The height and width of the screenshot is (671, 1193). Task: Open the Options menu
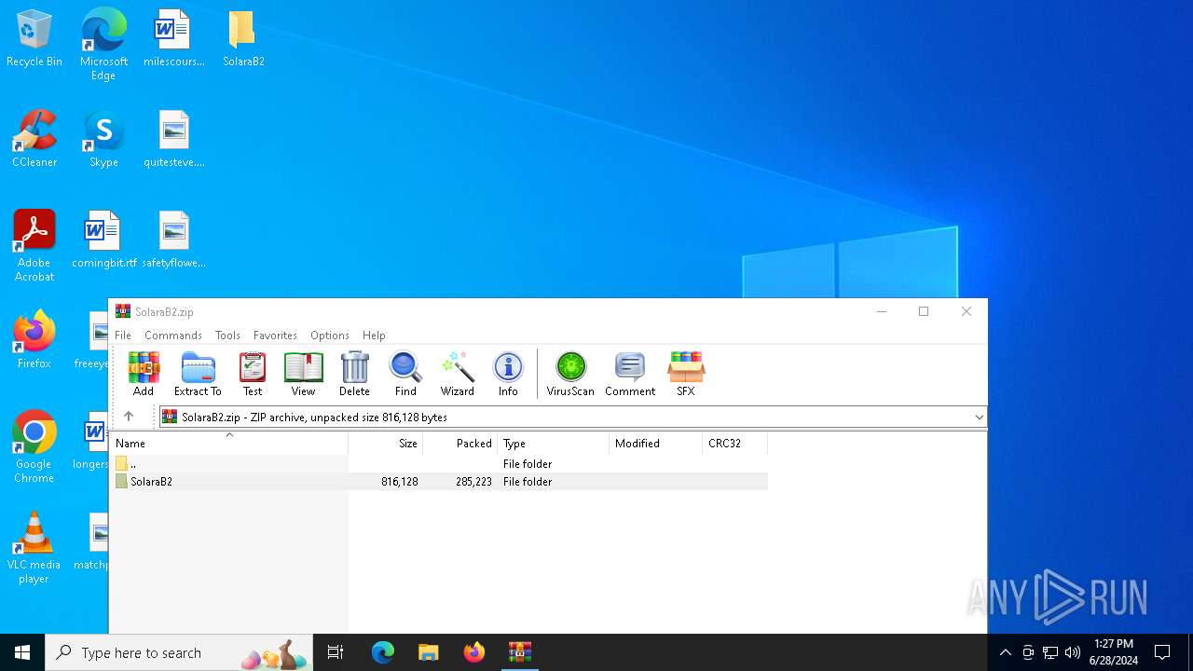click(x=330, y=335)
